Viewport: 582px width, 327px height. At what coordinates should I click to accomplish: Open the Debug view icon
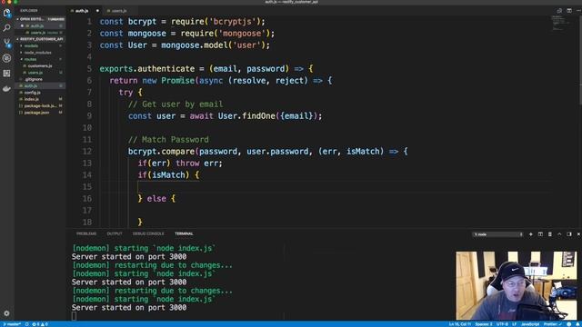tap(6, 58)
